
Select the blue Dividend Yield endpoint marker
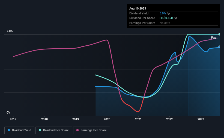point(219,47)
